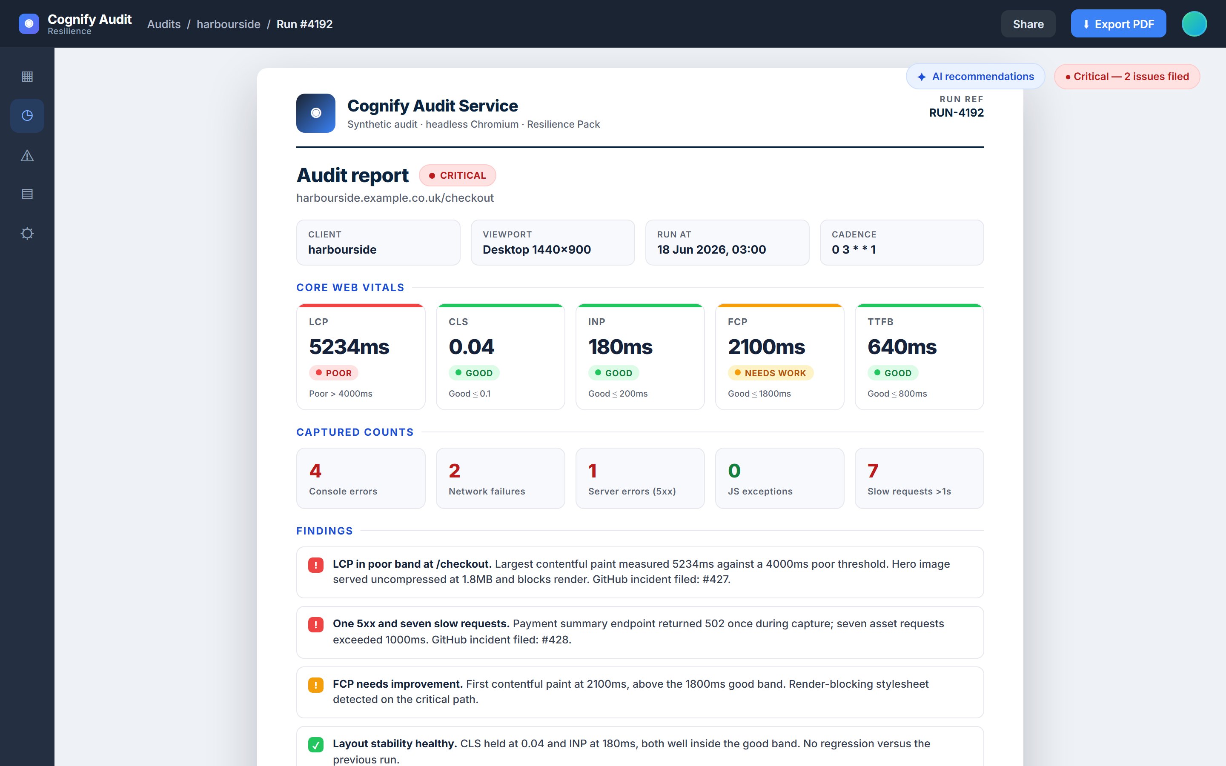Select the CLS 0.04 vitals card
The width and height of the screenshot is (1226, 766).
point(501,357)
